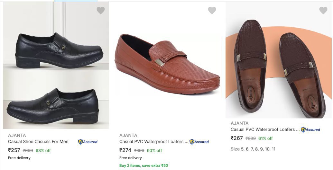Wishlist the black Ajanta casual shoe
The image size is (333, 170).
tap(101, 11)
